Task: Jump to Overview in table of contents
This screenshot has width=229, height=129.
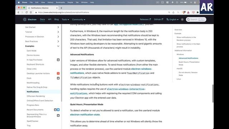Action: pyautogui.click(x=178, y=30)
